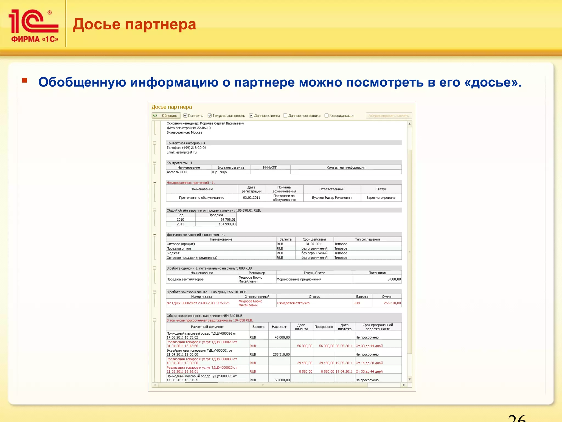Click the Актуализировать расчеты button
562x422 pixels.
[389, 116]
